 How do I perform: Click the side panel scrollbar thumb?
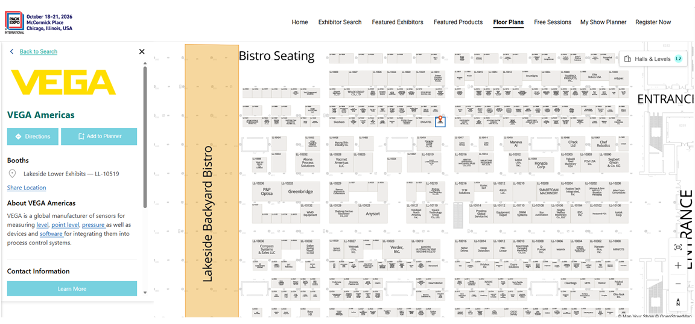coord(145,138)
